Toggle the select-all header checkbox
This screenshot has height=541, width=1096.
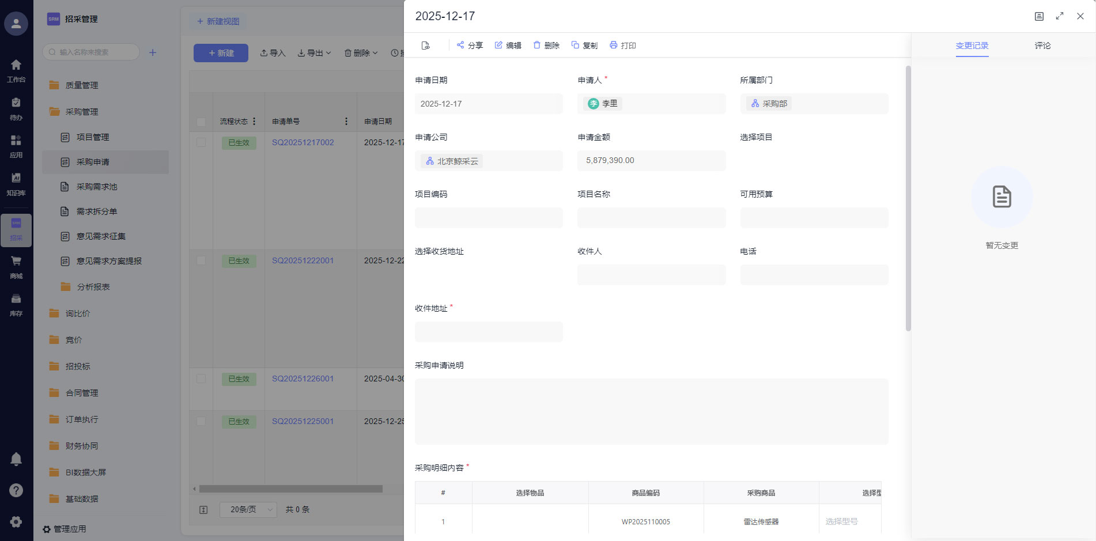click(x=201, y=122)
